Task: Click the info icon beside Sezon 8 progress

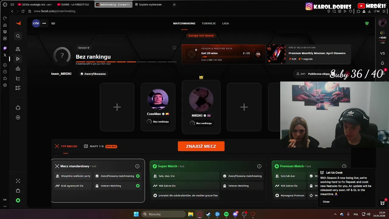Action: click(x=174, y=48)
